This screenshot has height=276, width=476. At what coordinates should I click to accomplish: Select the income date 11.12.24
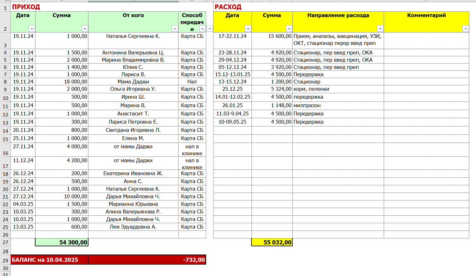coord(23,163)
